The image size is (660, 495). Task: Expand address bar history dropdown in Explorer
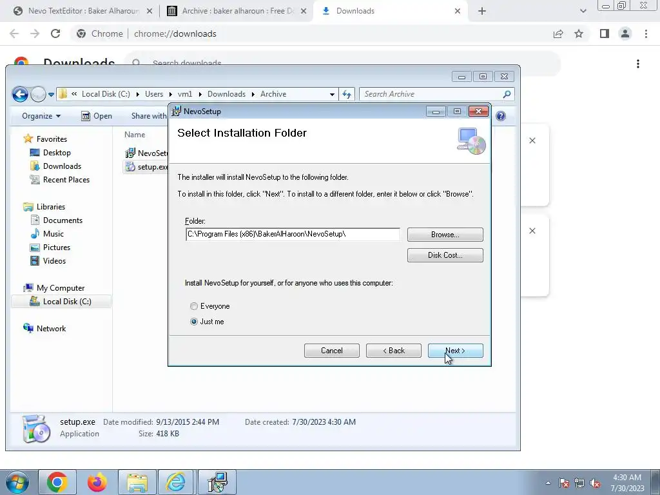pos(332,94)
